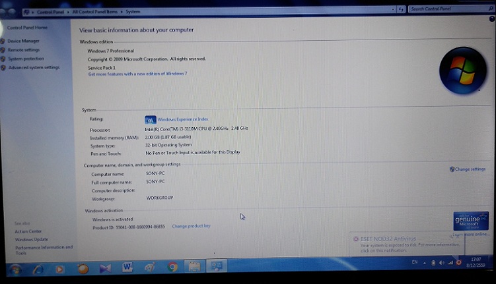Open Remote settings from sidebar
The height and width of the screenshot is (284, 496).
click(24, 50)
